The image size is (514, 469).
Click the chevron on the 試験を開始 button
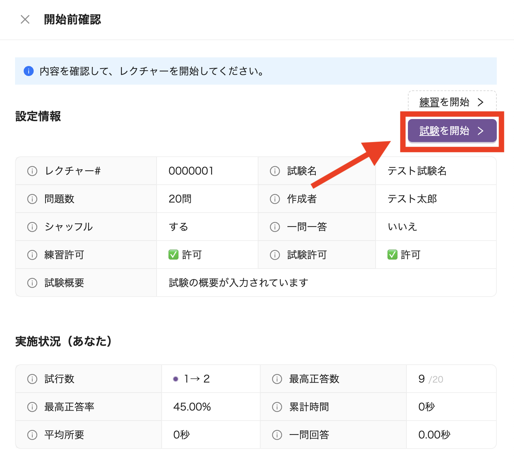(x=481, y=131)
